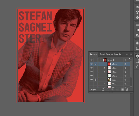This screenshot has width=139, height=116.
Task: Click Create New Layer icon
Action: point(123,89)
